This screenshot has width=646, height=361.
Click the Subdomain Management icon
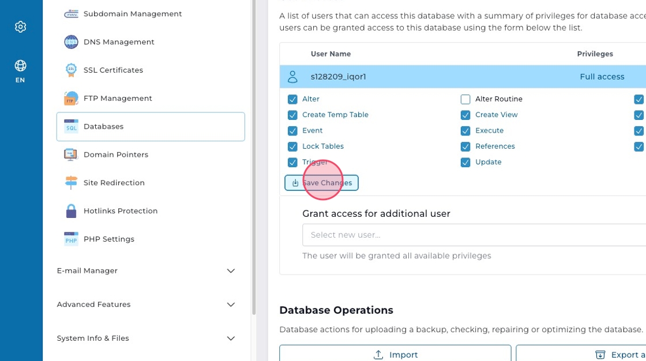click(71, 14)
